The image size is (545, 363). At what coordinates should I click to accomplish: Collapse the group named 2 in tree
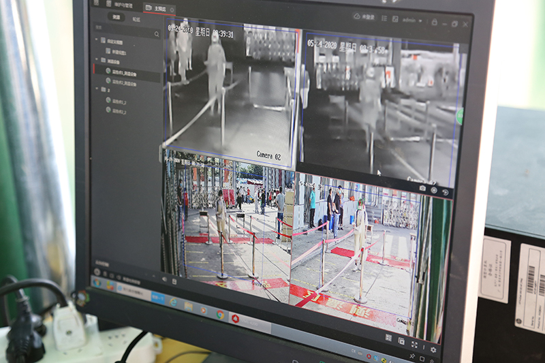click(97, 89)
